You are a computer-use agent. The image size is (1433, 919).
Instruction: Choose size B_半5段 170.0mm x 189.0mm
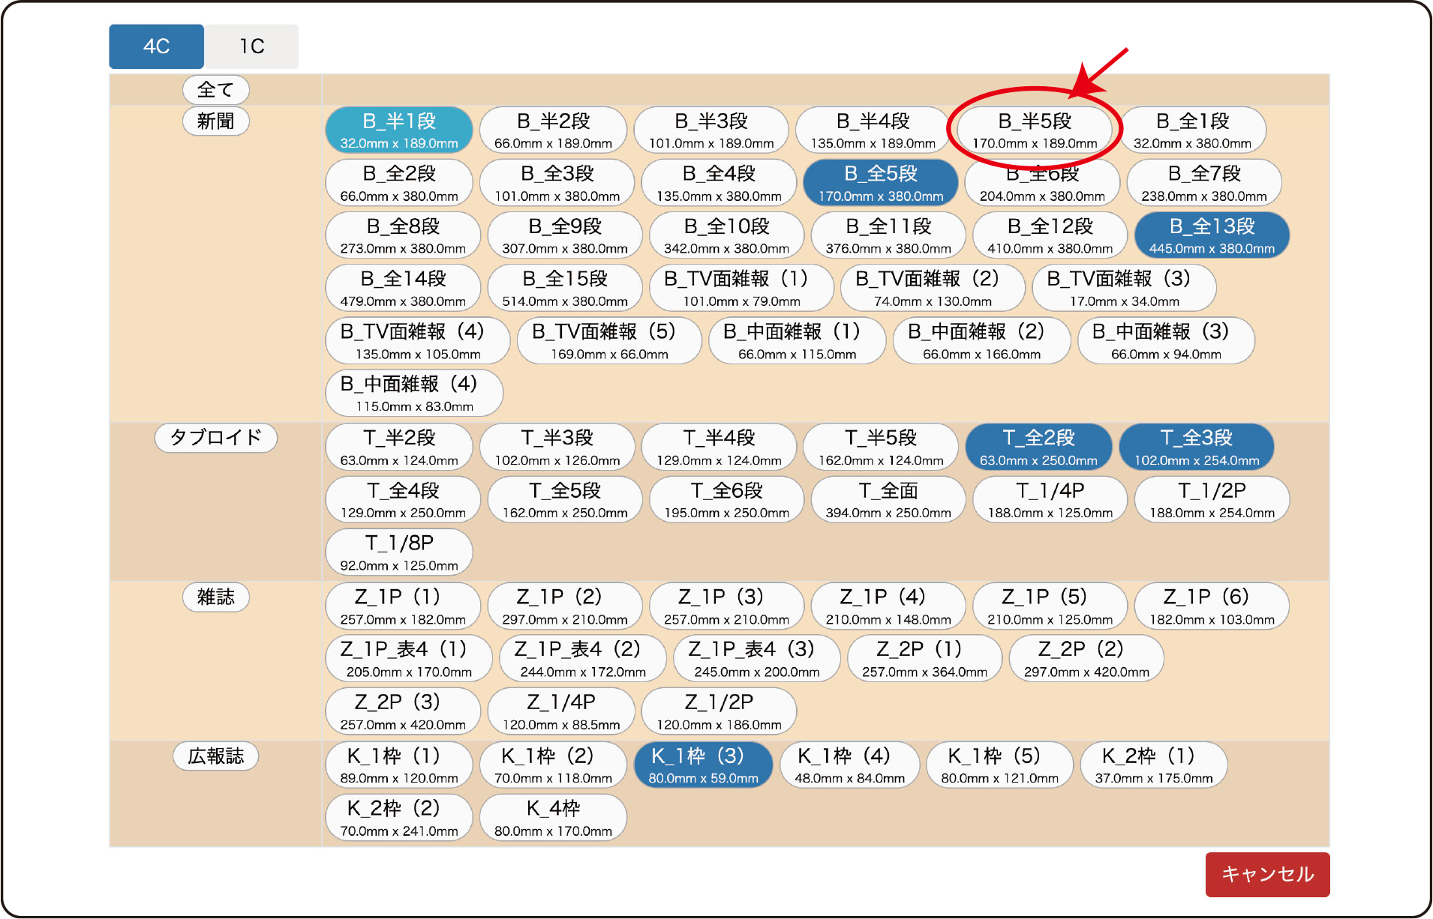[1035, 130]
